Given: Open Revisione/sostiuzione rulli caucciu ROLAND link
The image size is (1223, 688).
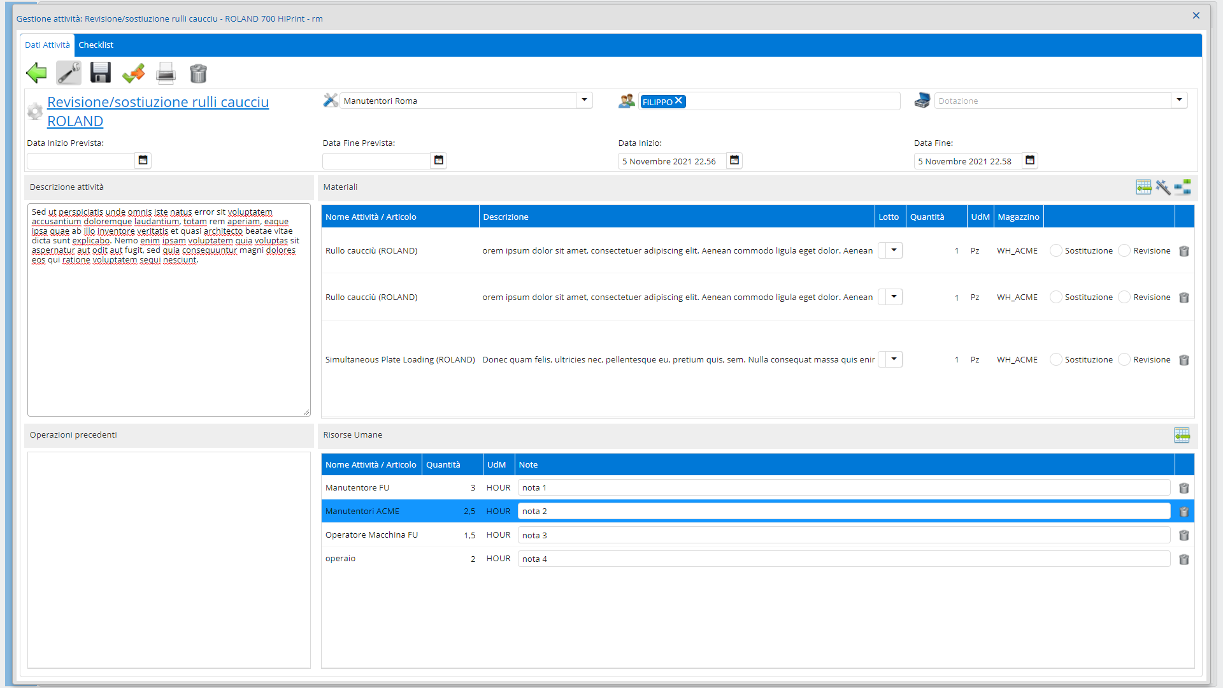Looking at the screenshot, I should pos(158,111).
